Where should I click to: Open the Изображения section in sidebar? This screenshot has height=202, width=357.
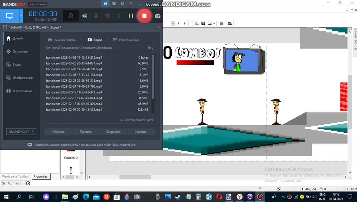point(22,78)
